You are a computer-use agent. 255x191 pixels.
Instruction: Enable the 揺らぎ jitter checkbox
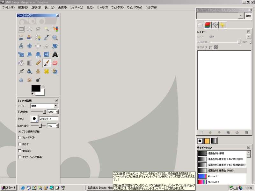[x=19, y=144]
